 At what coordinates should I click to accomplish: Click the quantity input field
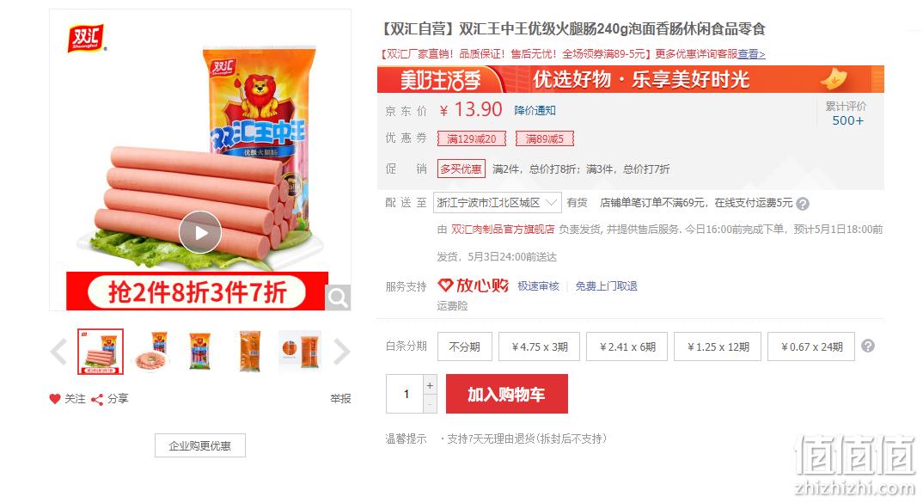(x=405, y=394)
